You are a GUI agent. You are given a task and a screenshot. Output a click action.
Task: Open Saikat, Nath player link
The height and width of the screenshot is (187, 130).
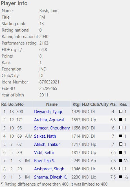pos(45,136)
